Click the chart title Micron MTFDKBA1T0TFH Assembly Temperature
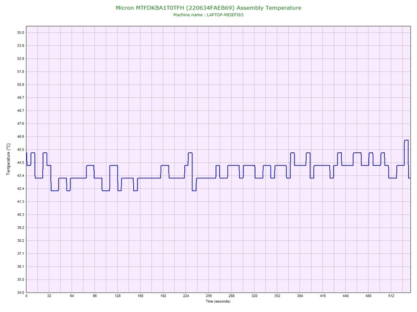The width and height of the screenshot is (417, 312). coord(208,8)
